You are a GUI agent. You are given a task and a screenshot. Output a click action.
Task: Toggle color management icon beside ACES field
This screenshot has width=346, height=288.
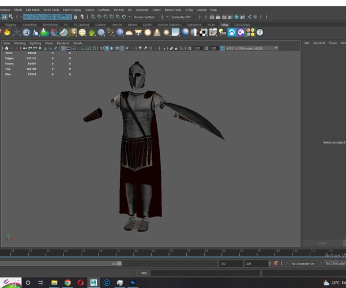(222, 48)
